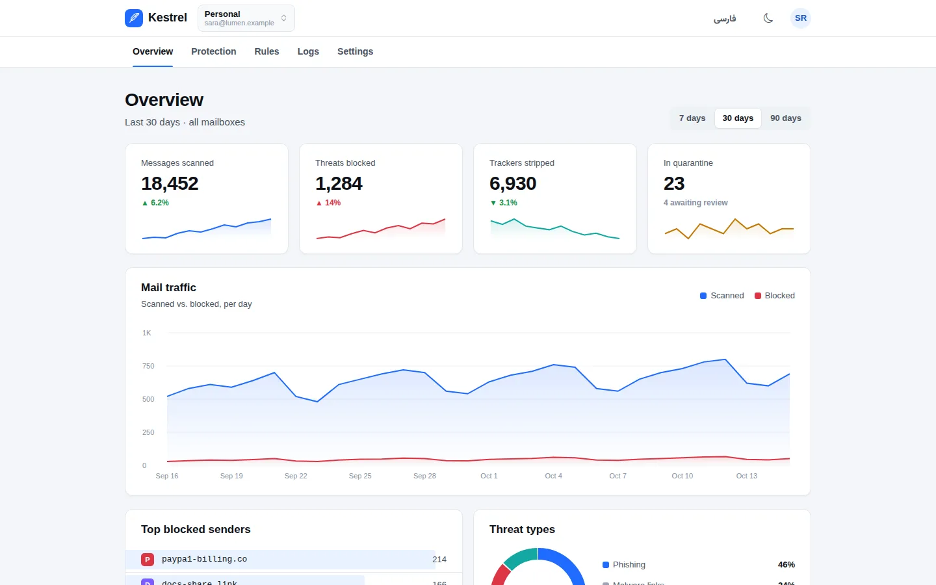Select the 30 days range
Viewport: 936px width, 585px height.
tap(738, 118)
